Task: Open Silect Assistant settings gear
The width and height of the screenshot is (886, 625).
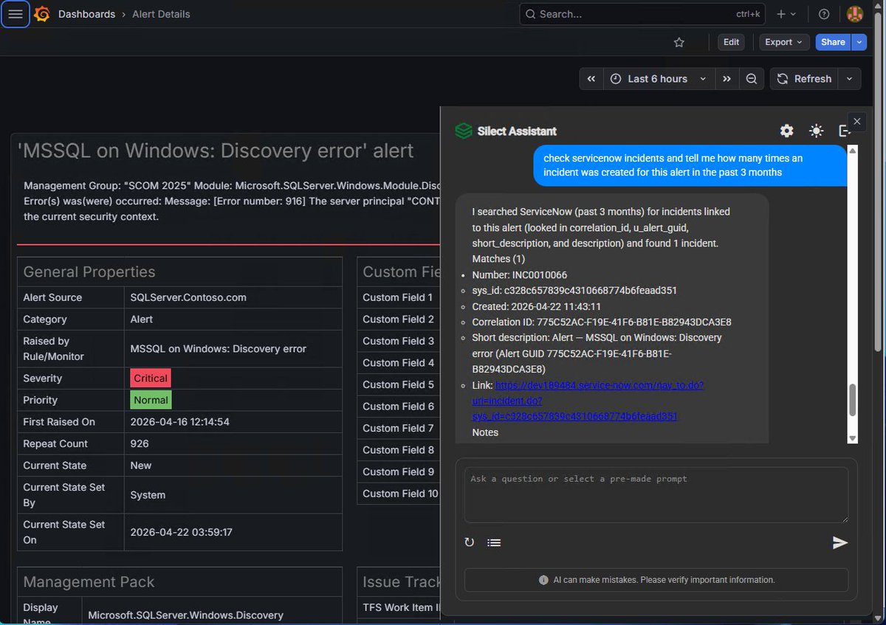Action: click(x=787, y=131)
